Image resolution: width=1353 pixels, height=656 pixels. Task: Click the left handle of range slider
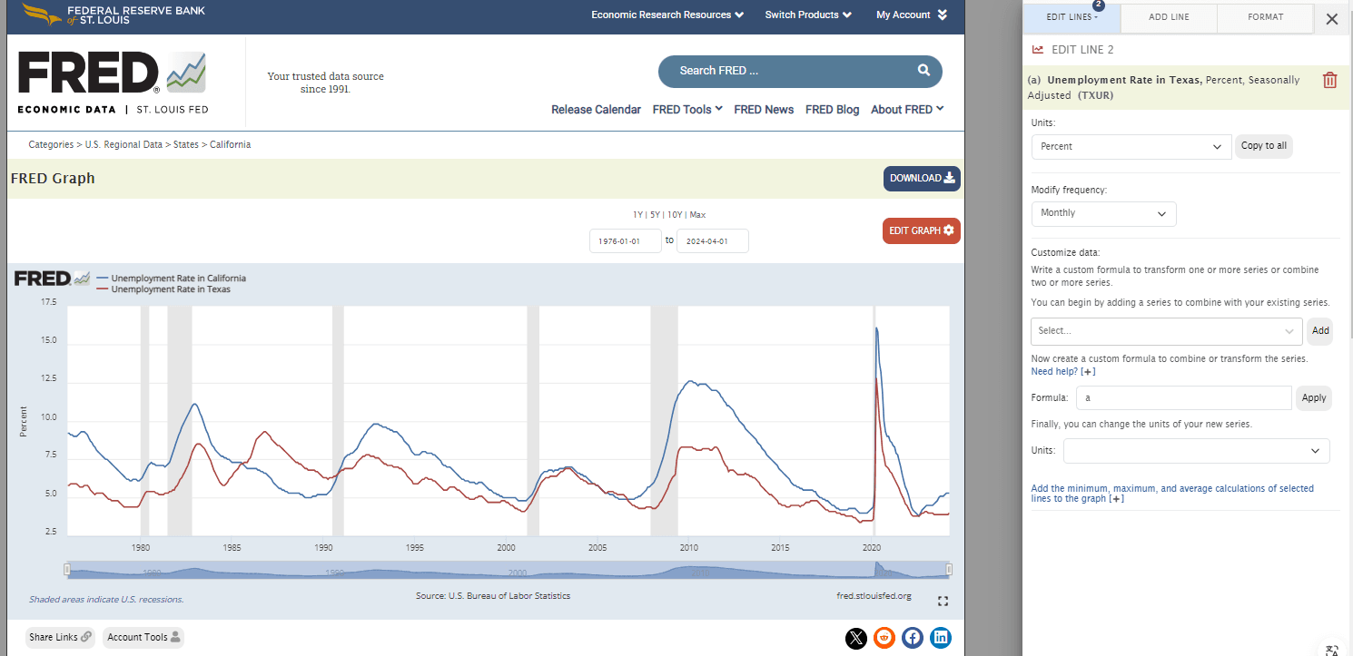tap(67, 570)
